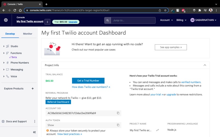The width and height of the screenshot is (220, 137).
Task: Click See app samples button
Action: coord(171,47)
